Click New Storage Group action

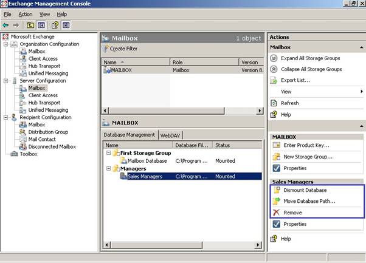pos(308,157)
